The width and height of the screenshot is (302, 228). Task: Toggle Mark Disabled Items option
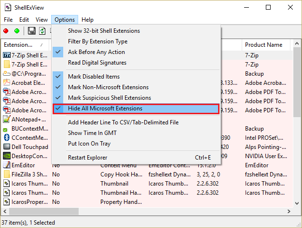click(94, 77)
